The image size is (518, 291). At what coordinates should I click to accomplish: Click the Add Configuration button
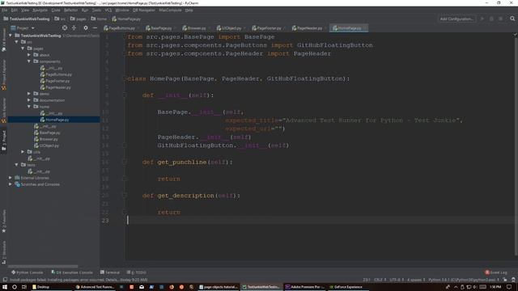pyautogui.click(x=456, y=19)
